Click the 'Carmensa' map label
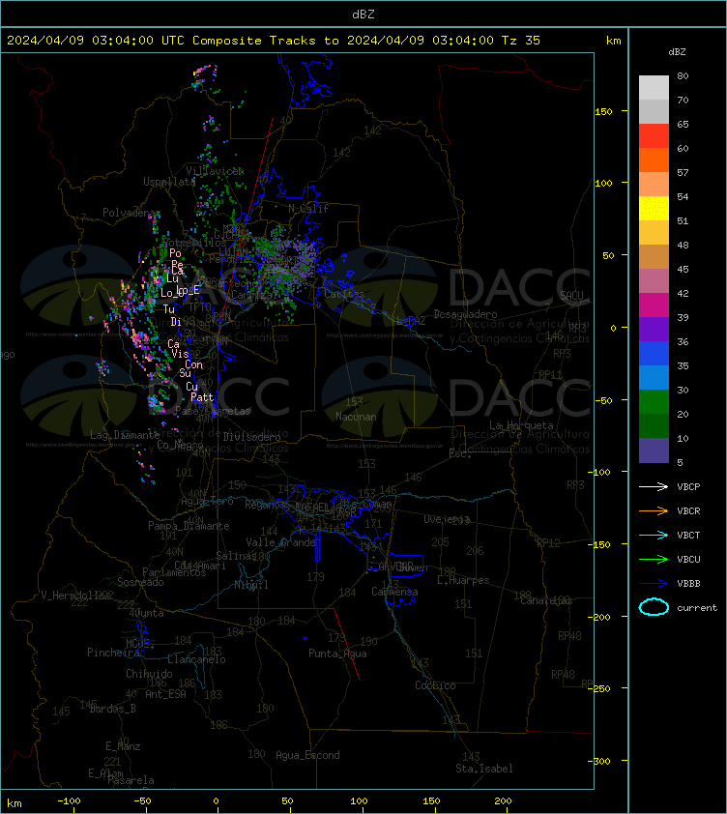Viewport: 727px width, 814px height. [394, 592]
